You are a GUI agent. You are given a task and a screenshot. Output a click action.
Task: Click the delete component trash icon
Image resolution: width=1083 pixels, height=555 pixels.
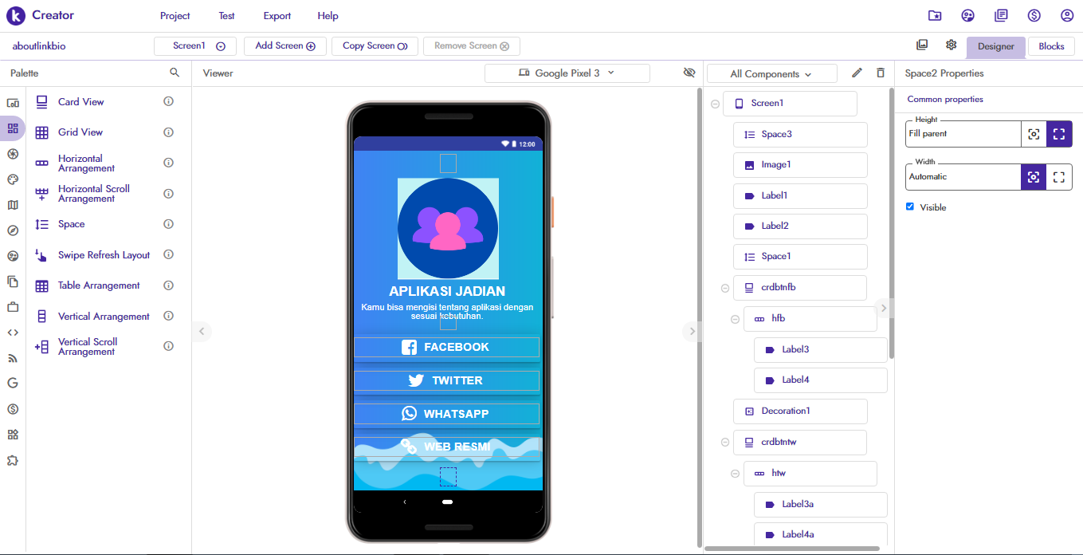(880, 73)
